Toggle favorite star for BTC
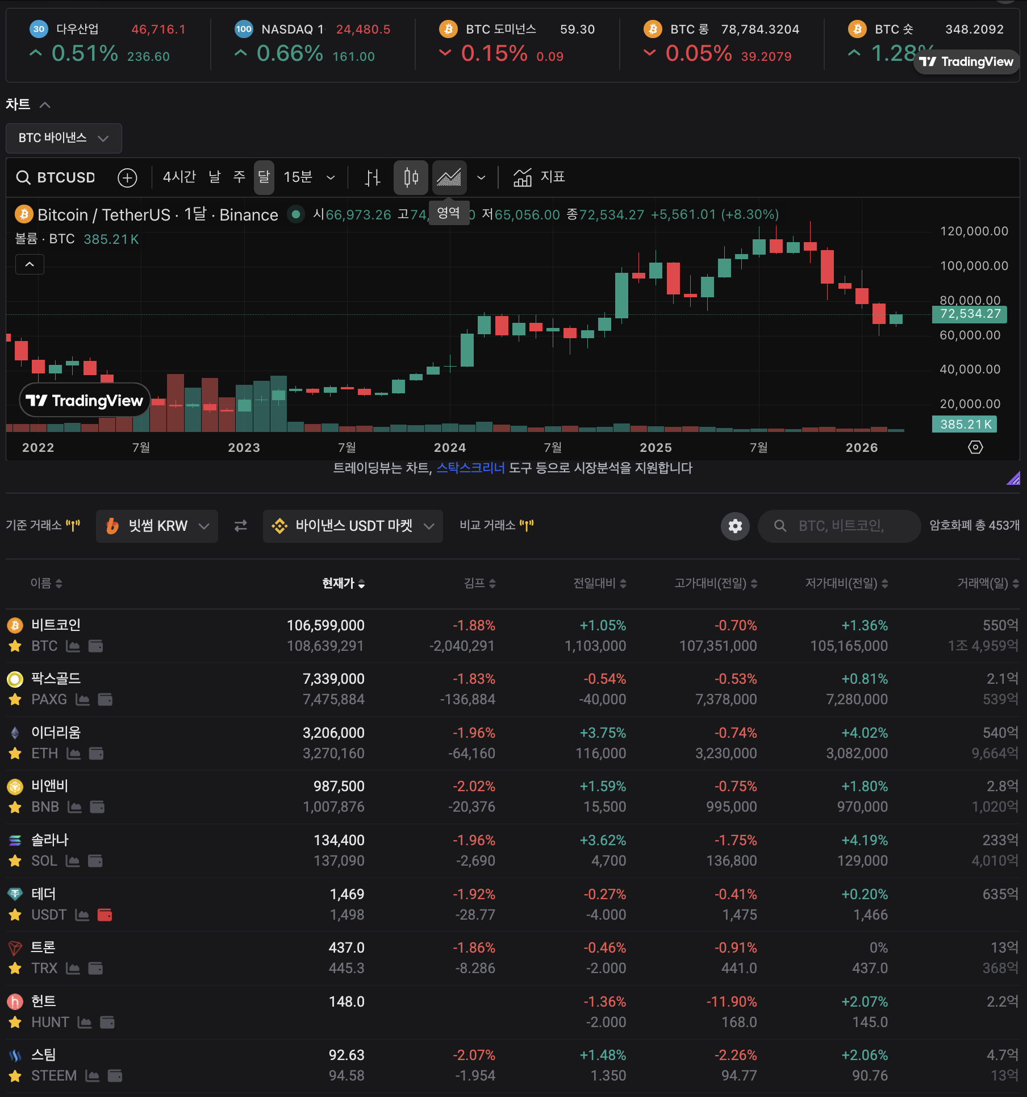This screenshot has width=1027, height=1097. [x=15, y=646]
